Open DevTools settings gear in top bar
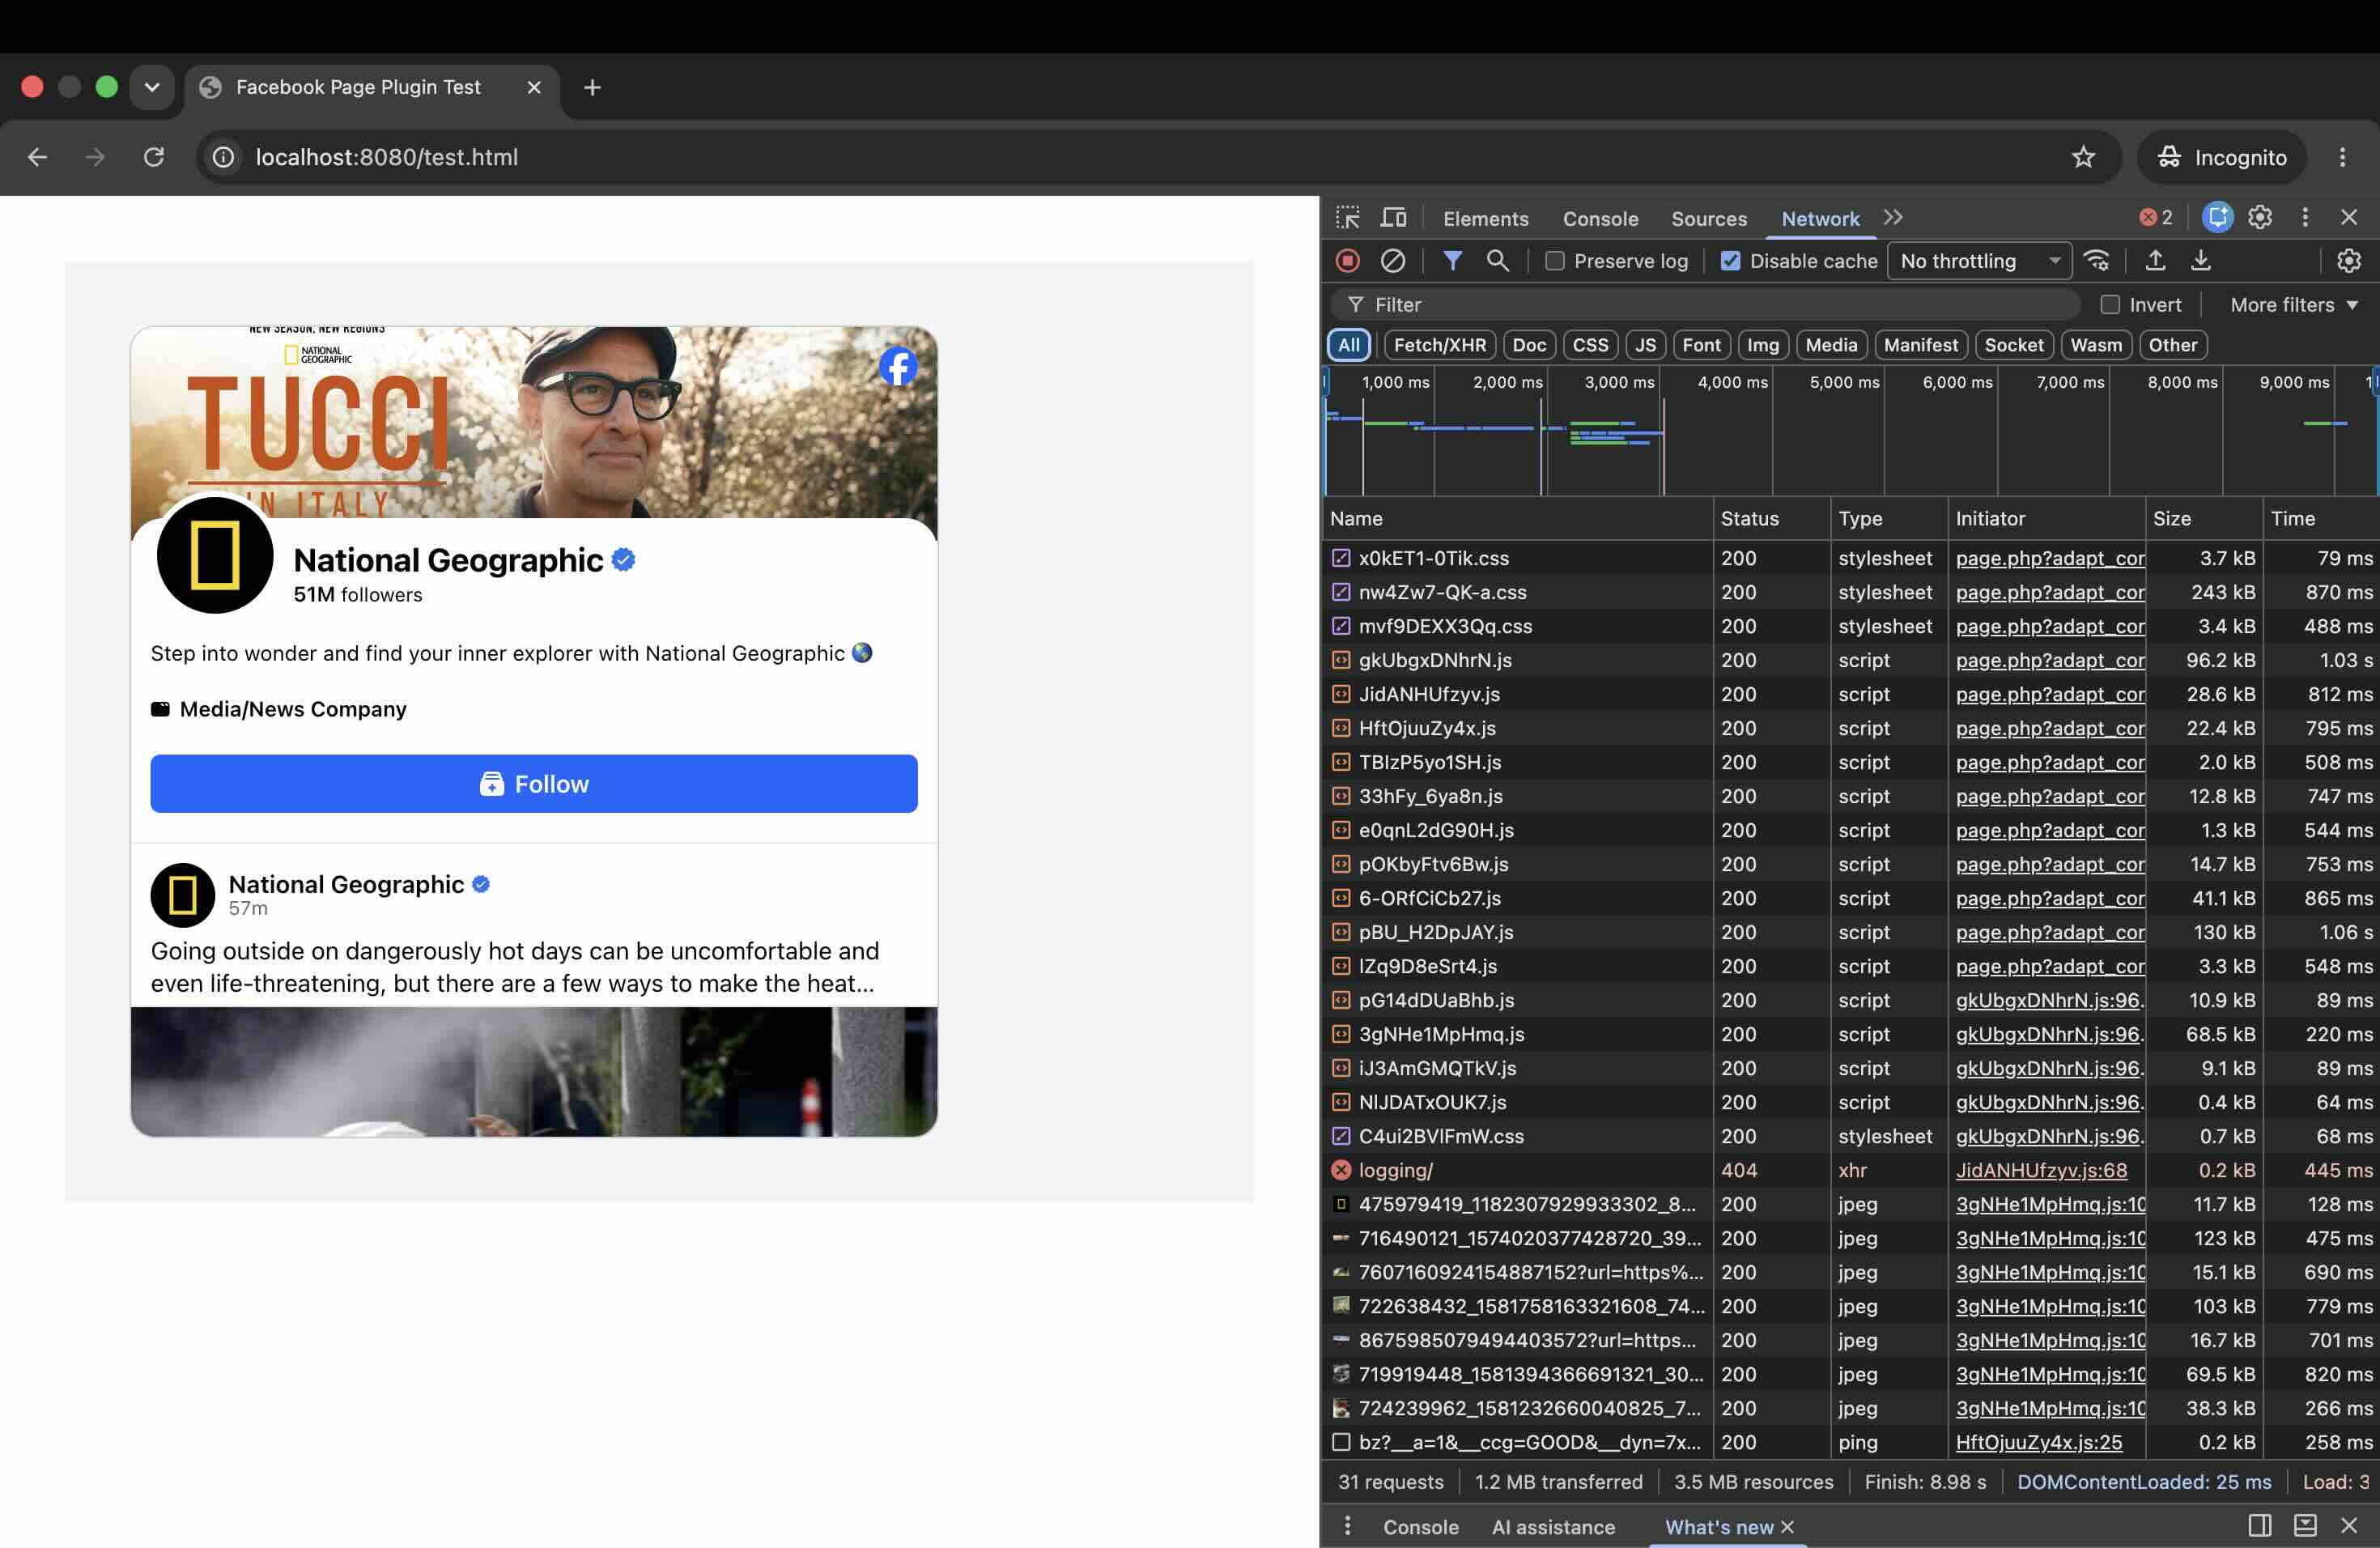The height and width of the screenshot is (1548, 2380). pos(2259,217)
